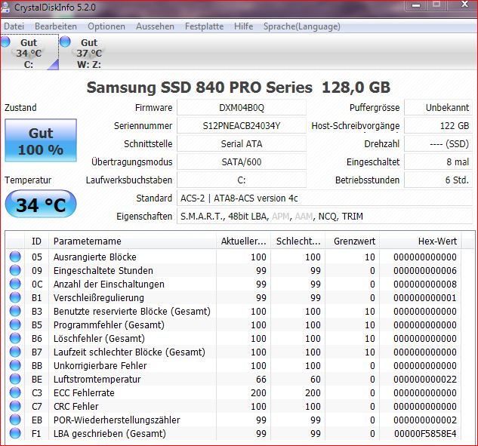Image resolution: width=478 pixels, height=446 pixels.
Task: Click the serial number field S12PNEACB24034Y
Action: [x=242, y=125]
